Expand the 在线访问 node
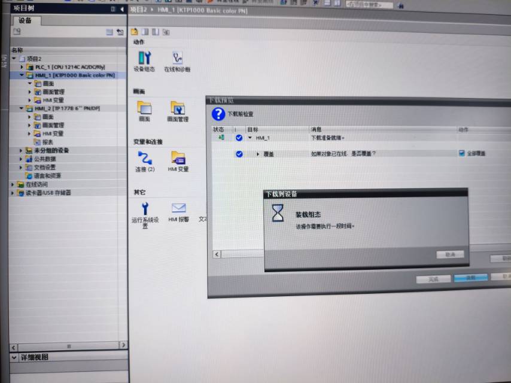 pyautogui.click(x=13, y=184)
